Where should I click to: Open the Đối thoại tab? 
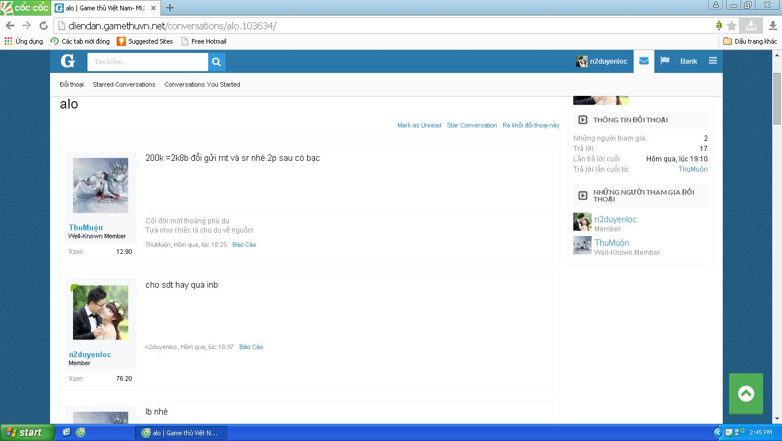coord(71,84)
